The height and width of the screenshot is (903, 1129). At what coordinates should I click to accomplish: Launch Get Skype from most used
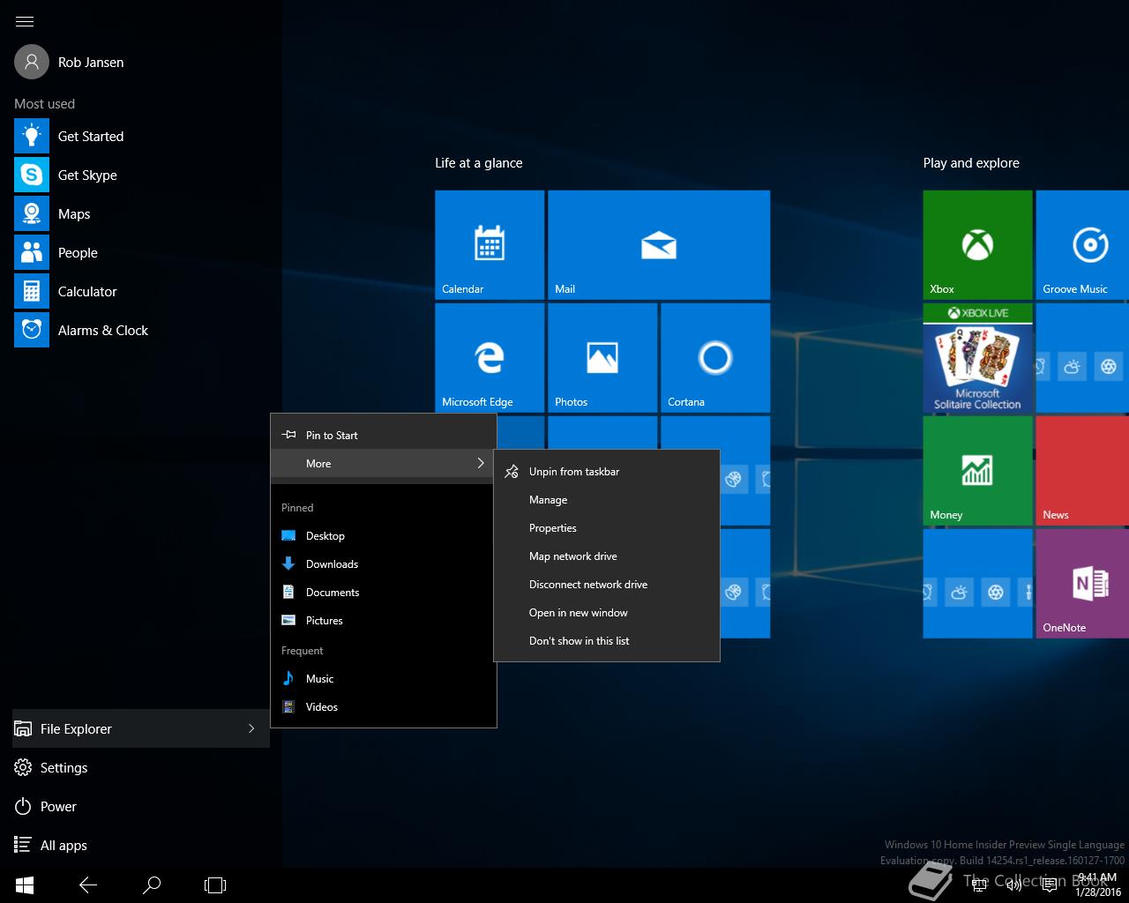click(x=87, y=175)
